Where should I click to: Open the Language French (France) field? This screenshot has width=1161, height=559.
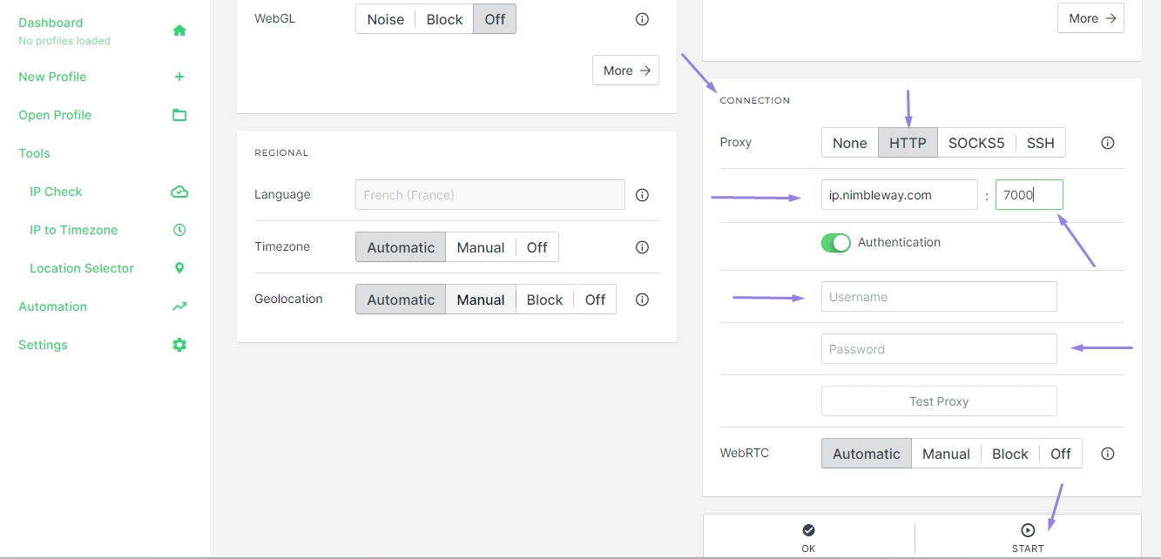(489, 195)
